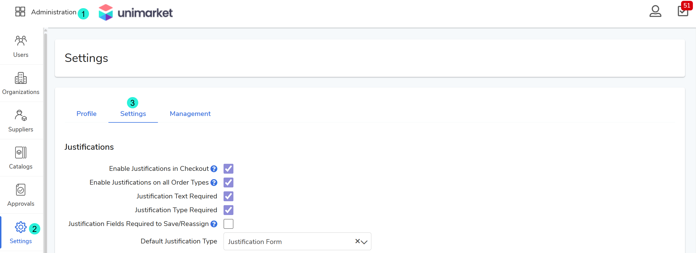Toggle the Justification Text Required checkbox
This screenshot has height=253, width=696.
tap(228, 196)
